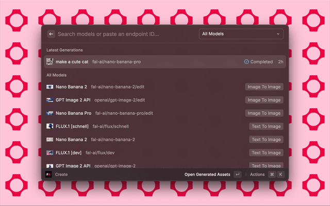Click the fal-ai/flux/dev endpoint text
This screenshot has height=206, width=330.
[x=100, y=153]
